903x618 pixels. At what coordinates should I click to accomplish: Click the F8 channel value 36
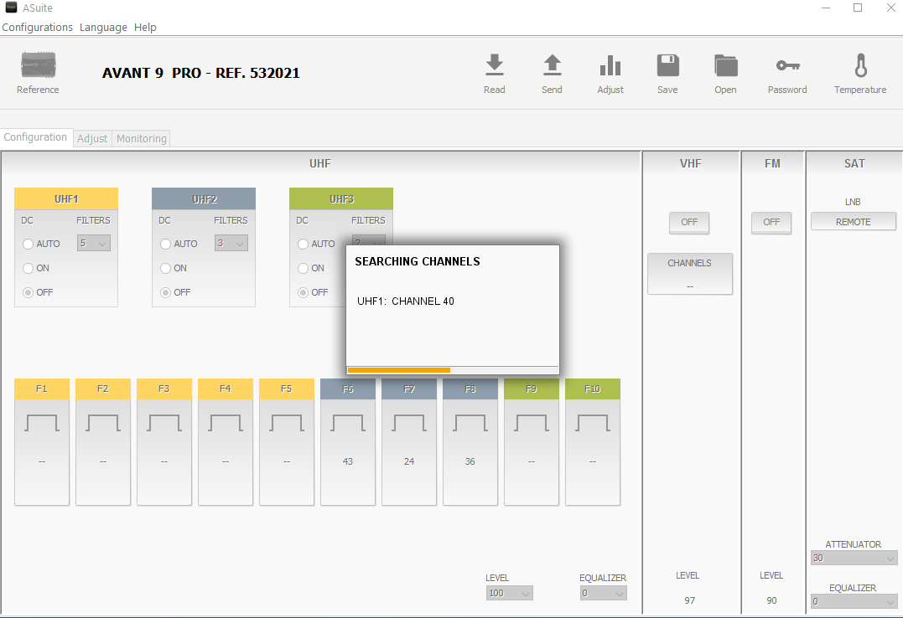pos(470,461)
